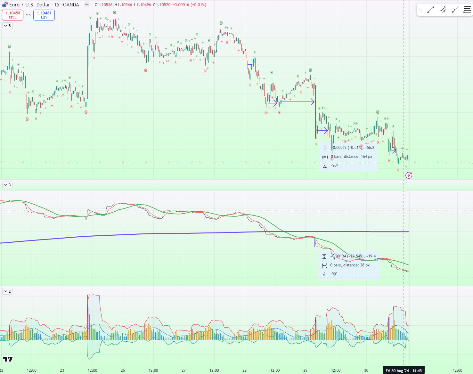The width and height of the screenshot is (473, 374).
Task: Select the Trend Line tool in floating toolbar
Action: pos(430,10)
